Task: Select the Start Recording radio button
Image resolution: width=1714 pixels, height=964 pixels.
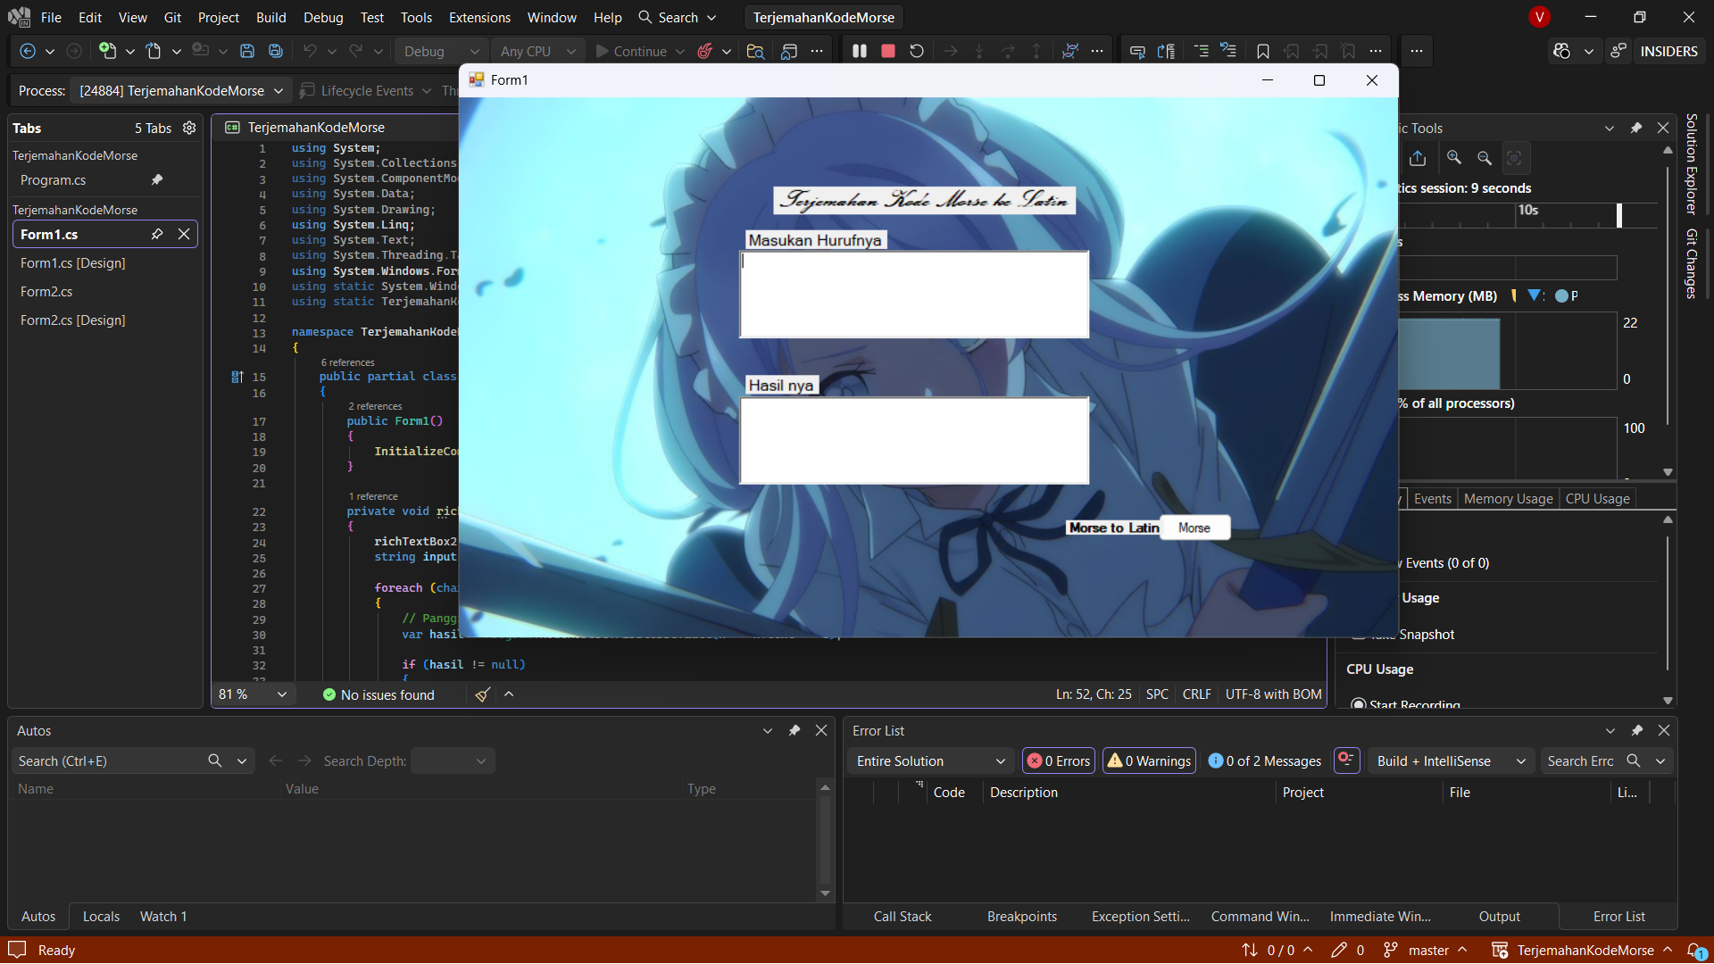Action: (x=1359, y=704)
